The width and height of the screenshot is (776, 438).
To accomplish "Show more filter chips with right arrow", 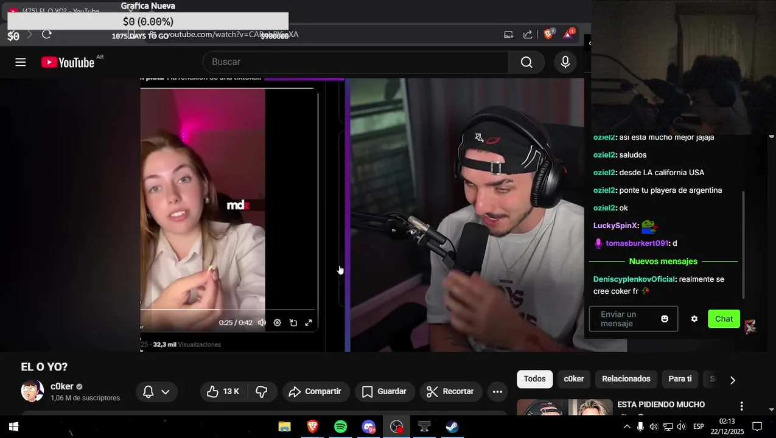I will (733, 380).
